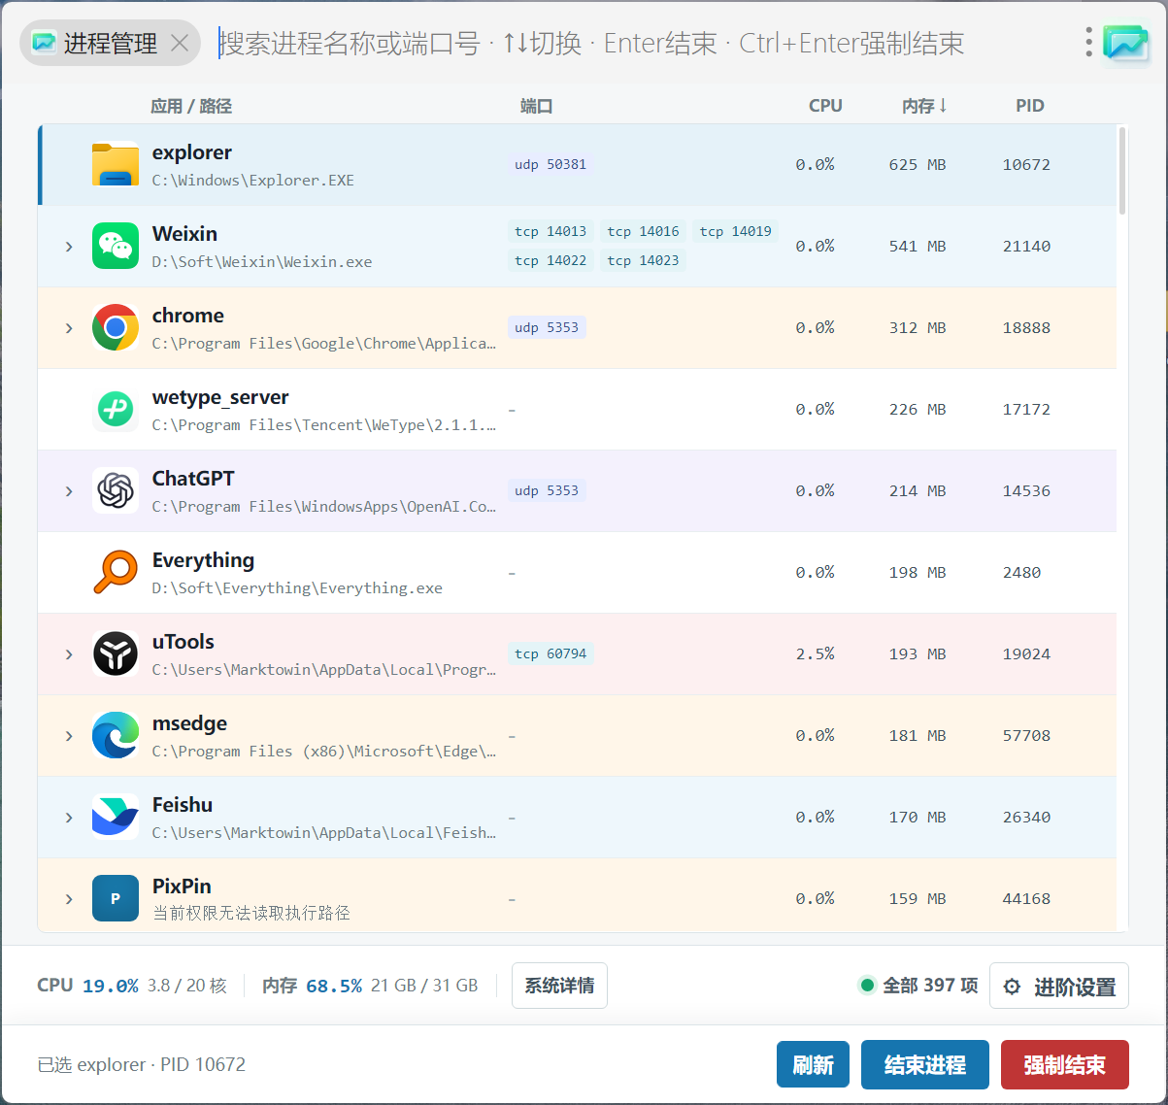The height and width of the screenshot is (1105, 1168).
Task: Click Weixin's tcp 14013 port tag
Action: 551,231
